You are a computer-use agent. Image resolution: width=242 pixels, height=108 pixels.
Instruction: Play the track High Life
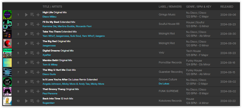point(26,15)
